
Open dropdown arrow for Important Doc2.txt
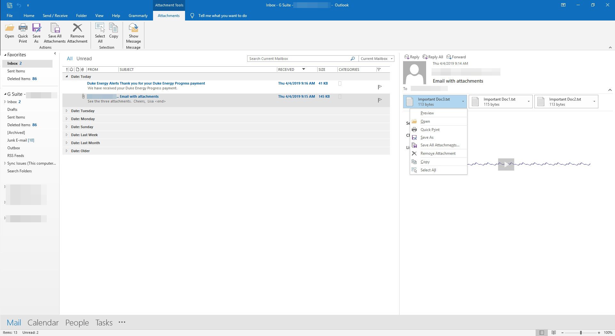[x=594, y=102]
